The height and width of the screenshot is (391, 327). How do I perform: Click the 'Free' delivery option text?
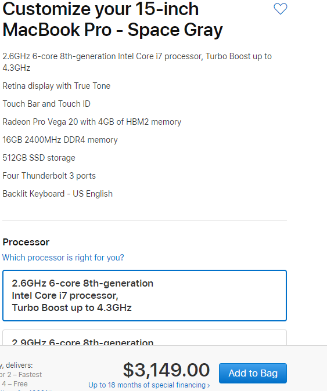pyautogui.click(x=20, y=384)
